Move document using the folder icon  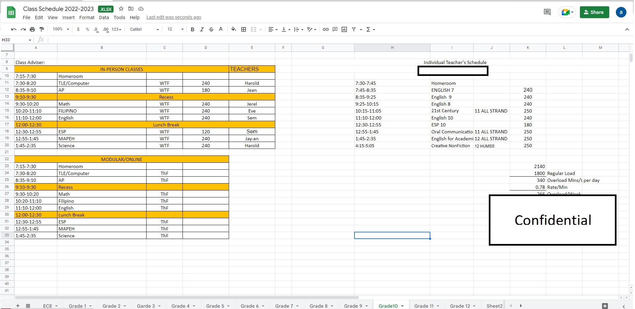pyautogui.click(x=131, y=9)
